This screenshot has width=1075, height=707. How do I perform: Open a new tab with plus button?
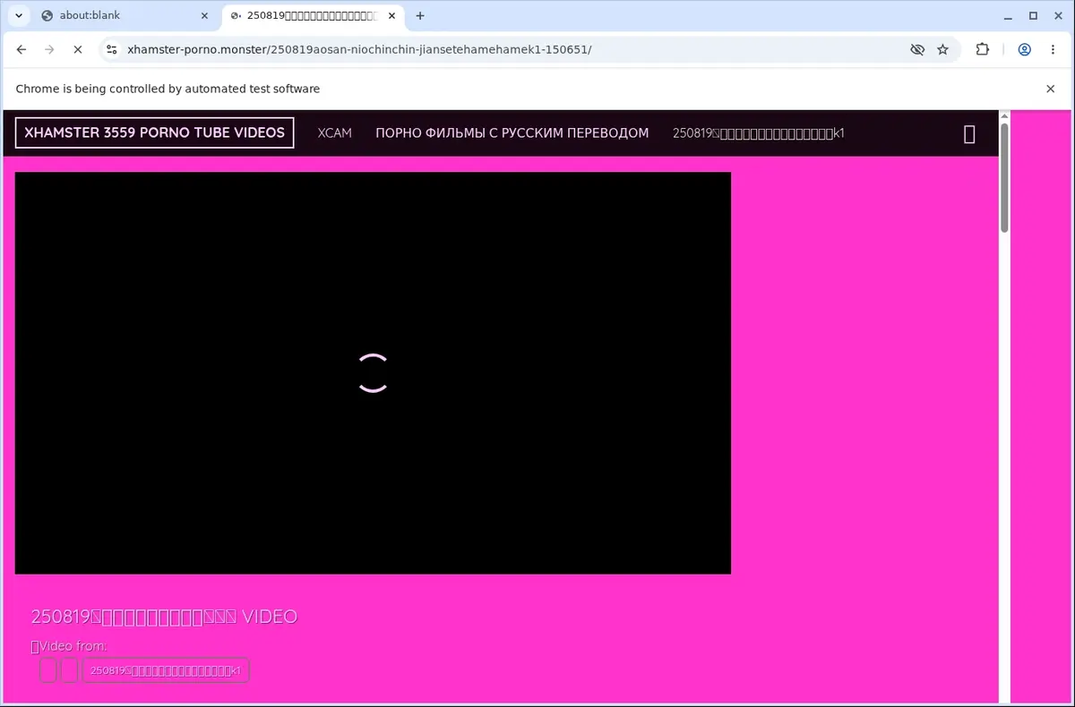click(x=420, y=15)
